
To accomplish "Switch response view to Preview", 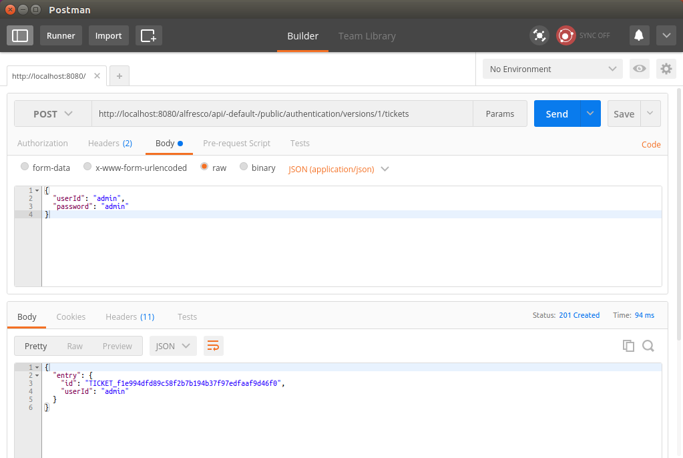I will click(118, 346).
